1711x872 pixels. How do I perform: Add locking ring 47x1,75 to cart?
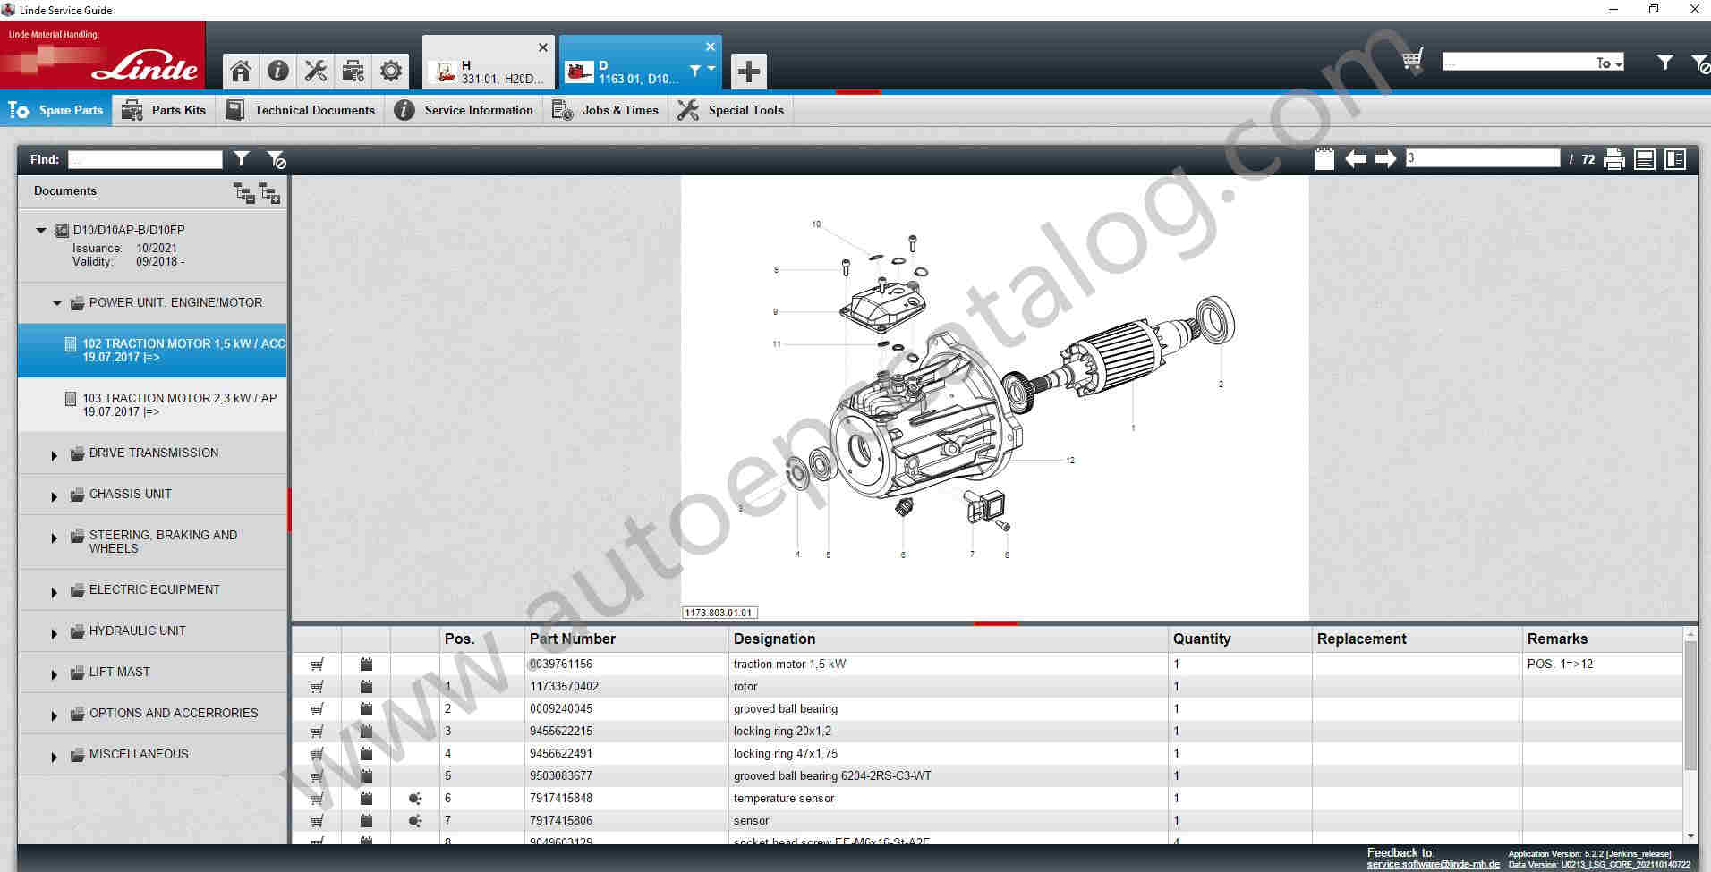pos(317,754)
